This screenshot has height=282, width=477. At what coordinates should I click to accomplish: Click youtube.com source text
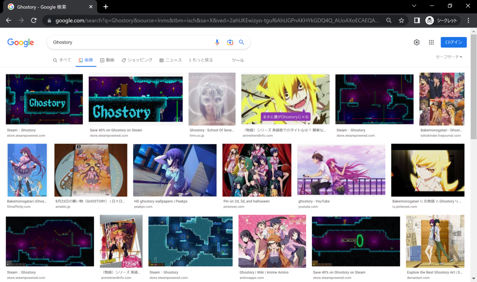click(x=308, y=207)
